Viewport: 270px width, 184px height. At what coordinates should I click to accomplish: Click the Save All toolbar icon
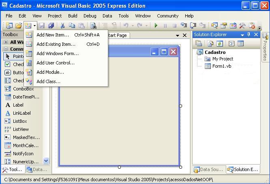tap(51, 26)
